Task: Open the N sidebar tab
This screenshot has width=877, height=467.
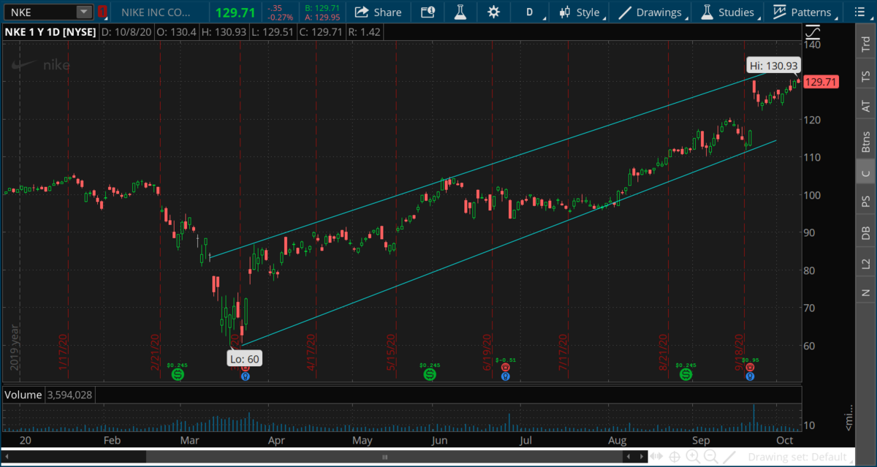Action: point(866,292)
